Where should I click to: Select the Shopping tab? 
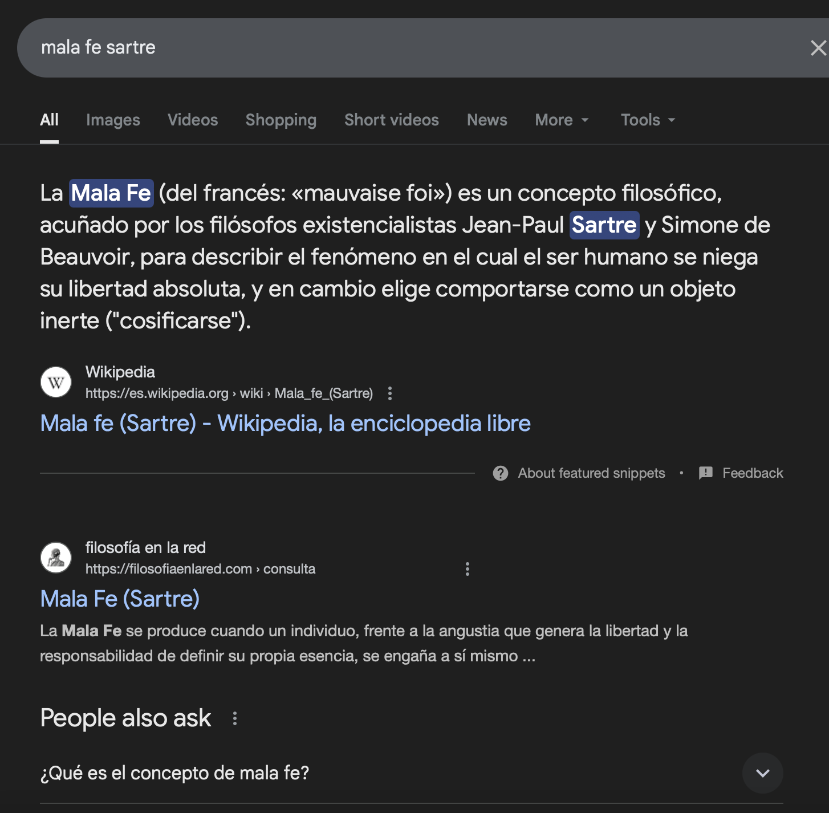click(x=281, y=120)
